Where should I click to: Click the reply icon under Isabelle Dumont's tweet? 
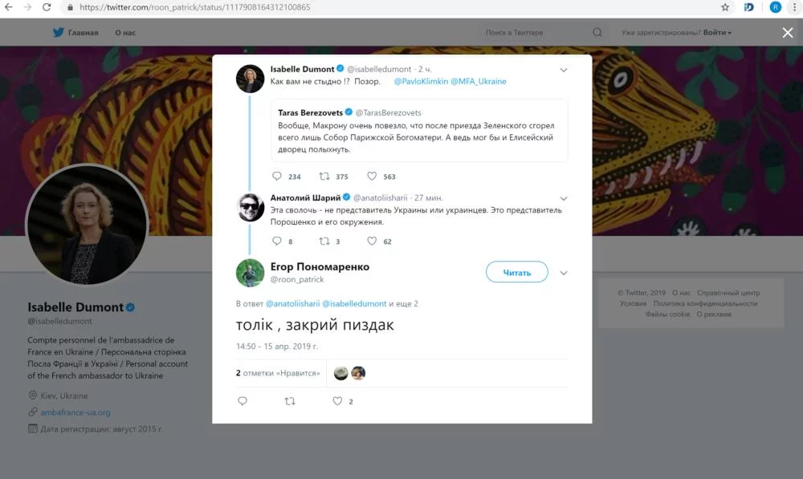[278, 177]
